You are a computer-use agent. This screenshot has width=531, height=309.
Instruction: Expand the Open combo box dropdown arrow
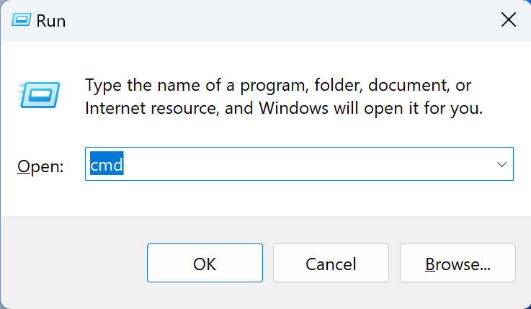pyautogui.click(x=501, y=165)
